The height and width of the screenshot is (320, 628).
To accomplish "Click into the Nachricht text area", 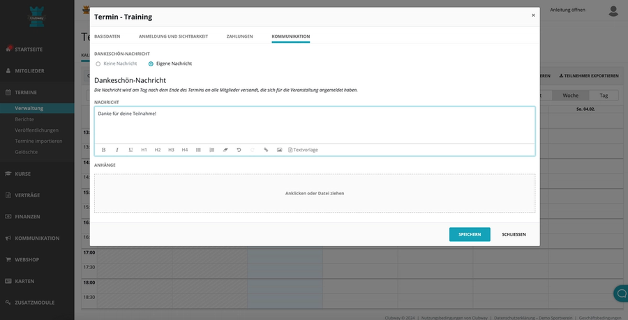I will [315, 125].
